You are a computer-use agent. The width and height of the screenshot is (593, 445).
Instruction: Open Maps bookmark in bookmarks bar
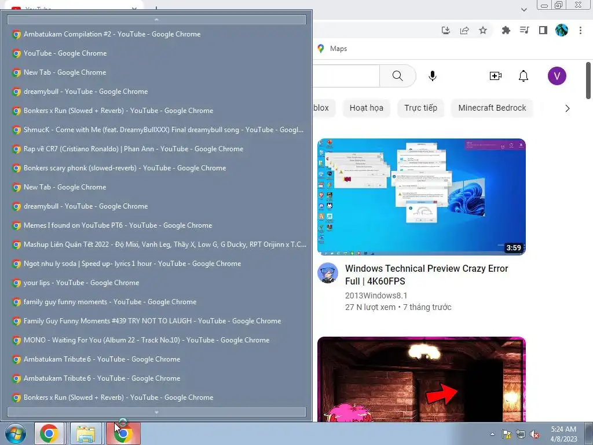click(332, 49)
